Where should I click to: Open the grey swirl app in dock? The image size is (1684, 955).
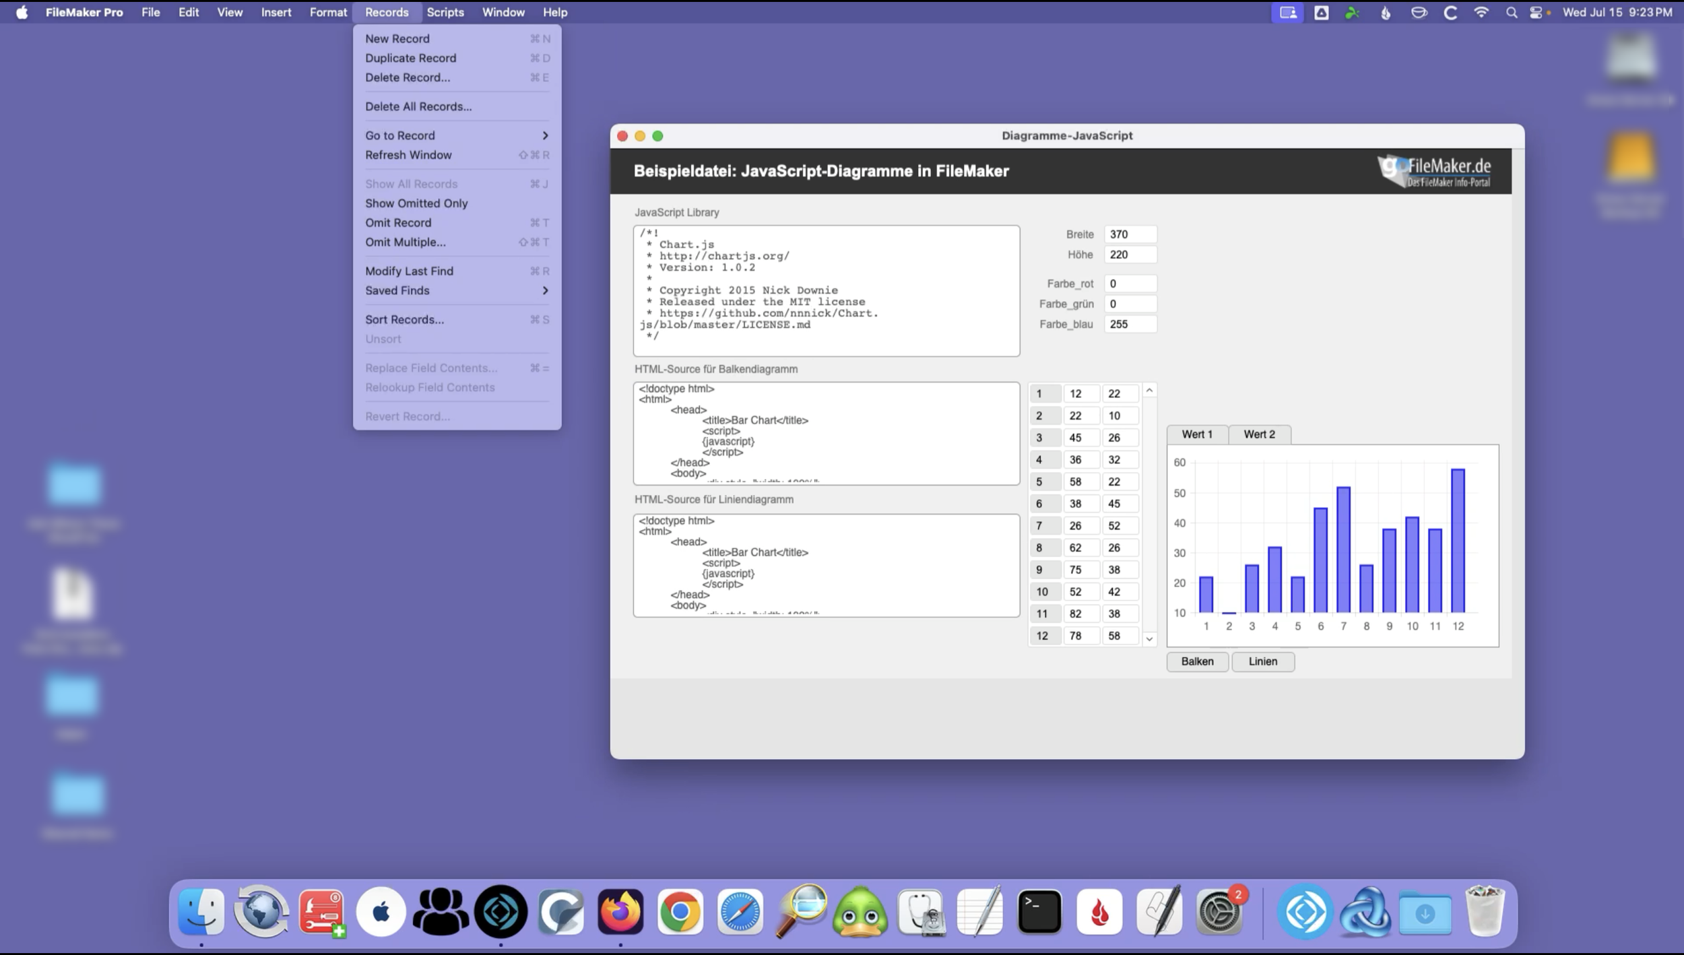click(560, 912)
